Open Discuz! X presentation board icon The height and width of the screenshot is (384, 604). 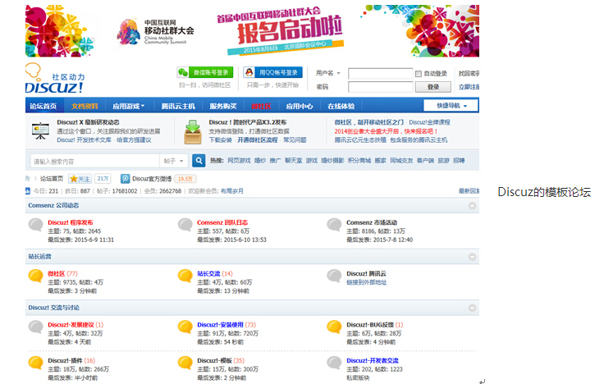[40, 131]
